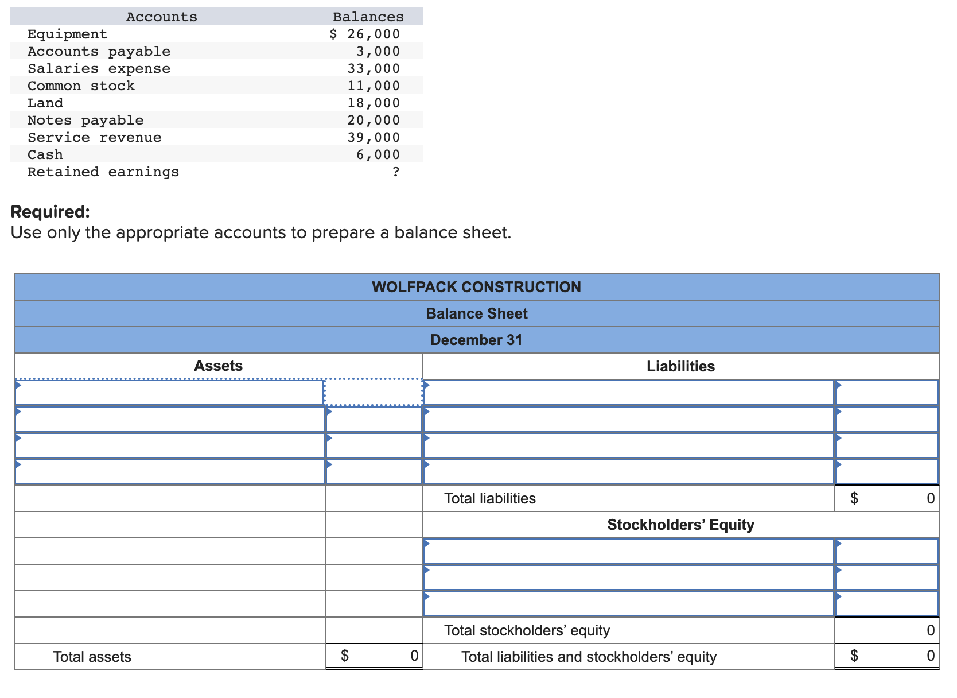Click the 'Total liabilities' label
This screenshot has height=698, width=957.
pyautogui.click(x=490, y=498)
